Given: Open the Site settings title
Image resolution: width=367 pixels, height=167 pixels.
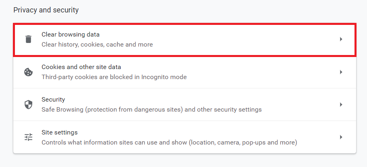Looking at the screenshot, I should [x=59, y=132].
